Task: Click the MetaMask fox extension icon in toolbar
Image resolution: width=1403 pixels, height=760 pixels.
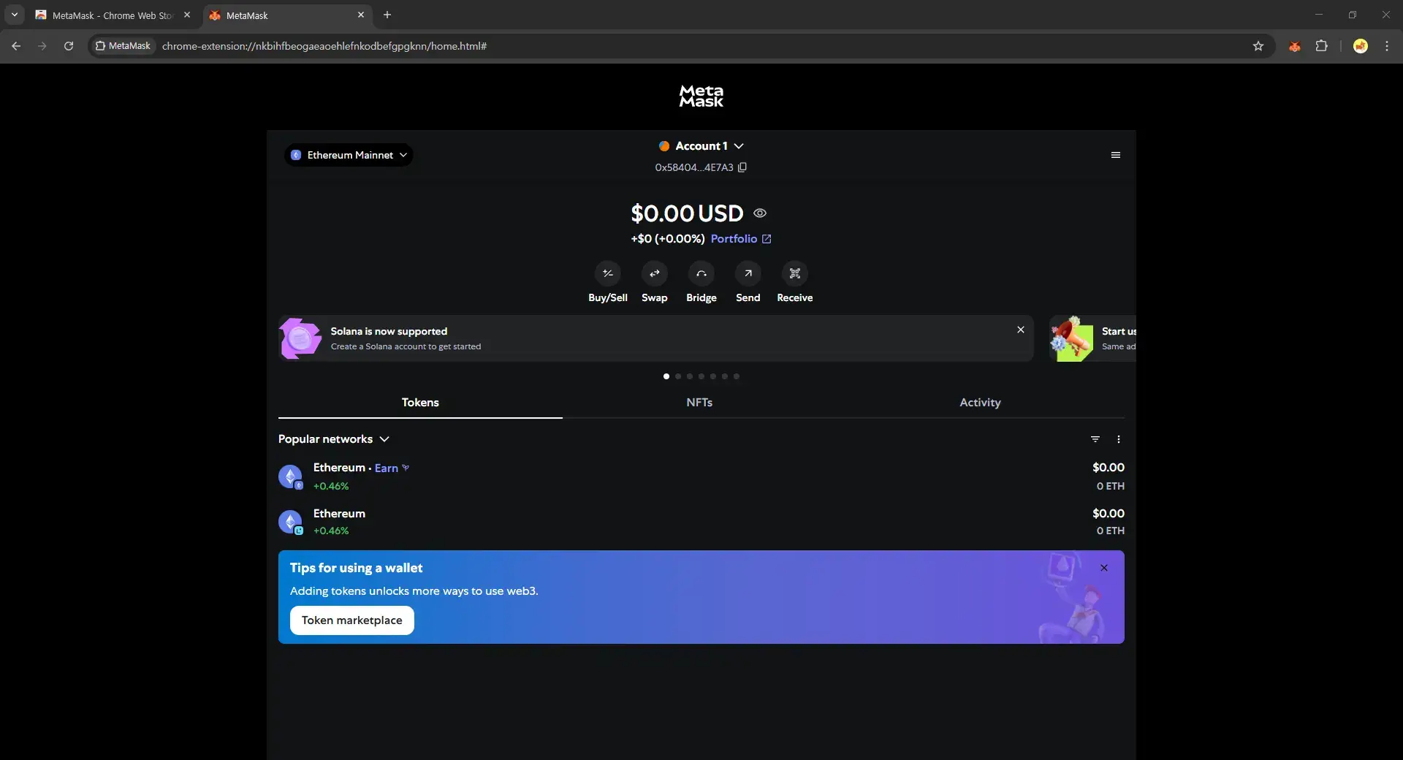Action: [1294, 46]
